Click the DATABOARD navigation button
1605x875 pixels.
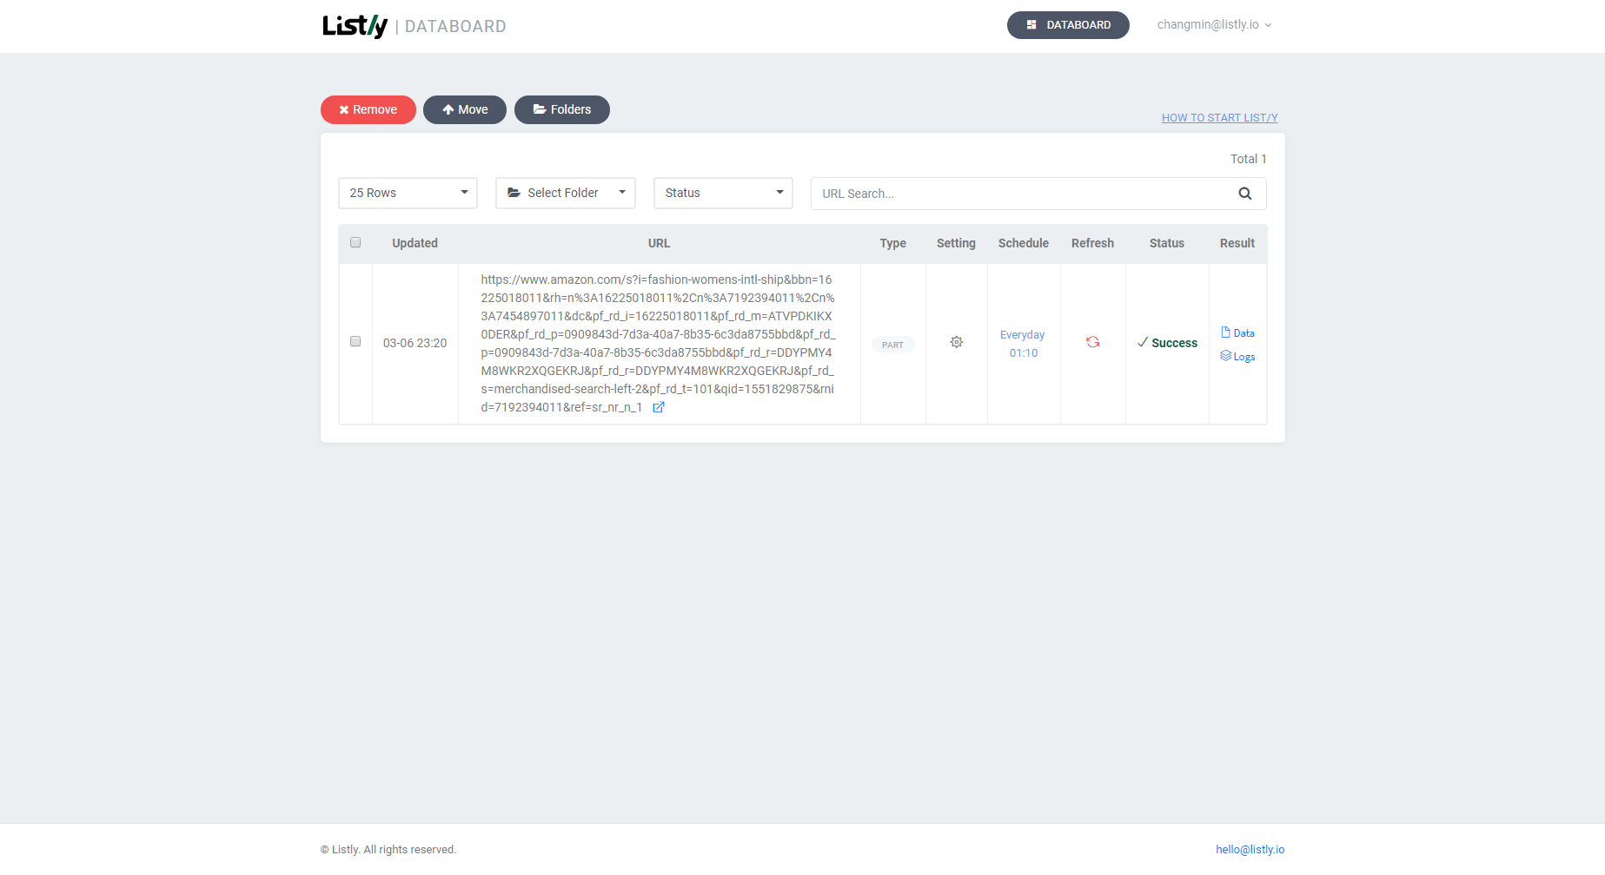click(1068, 25)
